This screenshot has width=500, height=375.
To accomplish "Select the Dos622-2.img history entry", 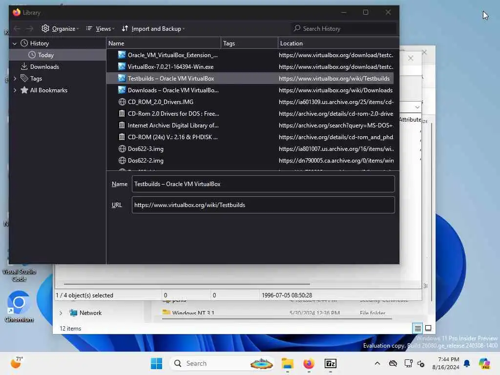I will [250, 160].
